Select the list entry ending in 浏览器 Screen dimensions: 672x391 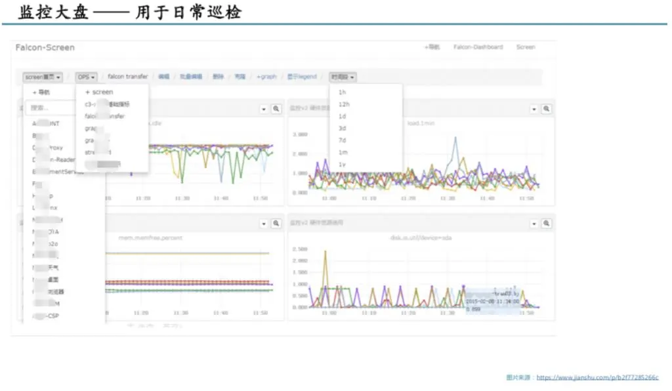coord(48,292)
